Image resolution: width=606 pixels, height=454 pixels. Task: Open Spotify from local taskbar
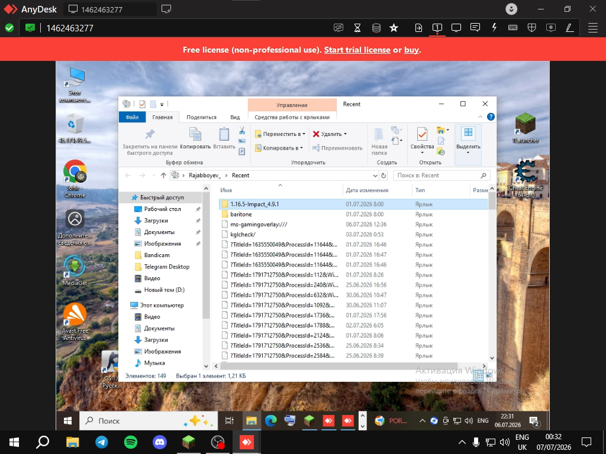[131, 442]
